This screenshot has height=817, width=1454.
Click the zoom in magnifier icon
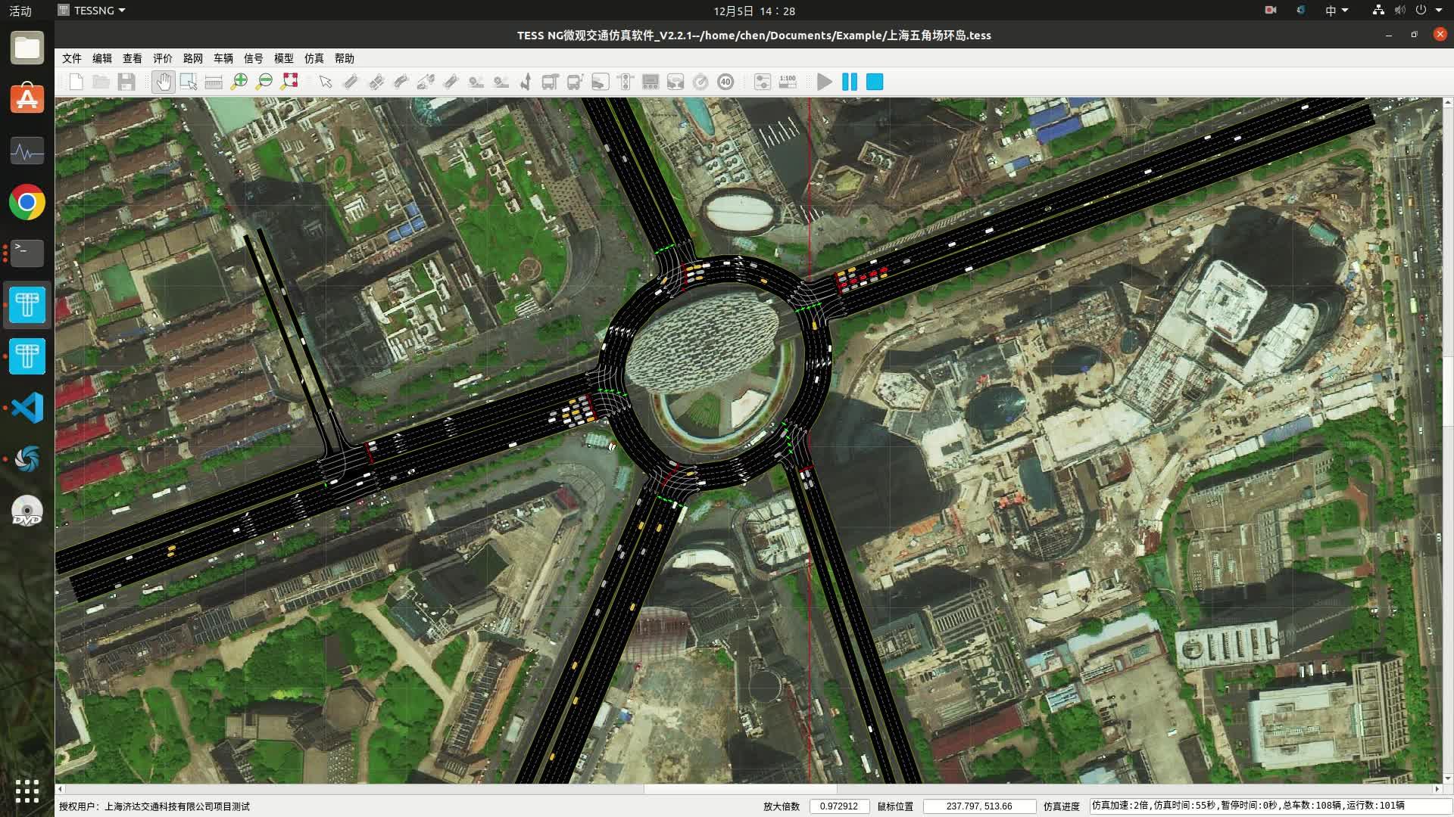pos(239,82)
